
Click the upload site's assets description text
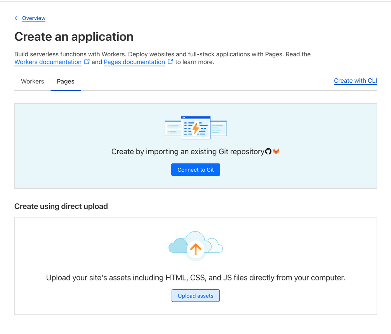pyautogui.click(x=195, y=278)
